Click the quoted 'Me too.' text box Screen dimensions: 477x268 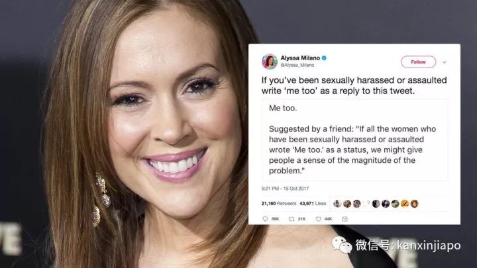pos(354,140)
